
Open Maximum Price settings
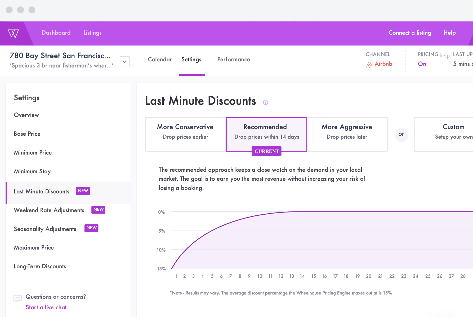(34, 248)
